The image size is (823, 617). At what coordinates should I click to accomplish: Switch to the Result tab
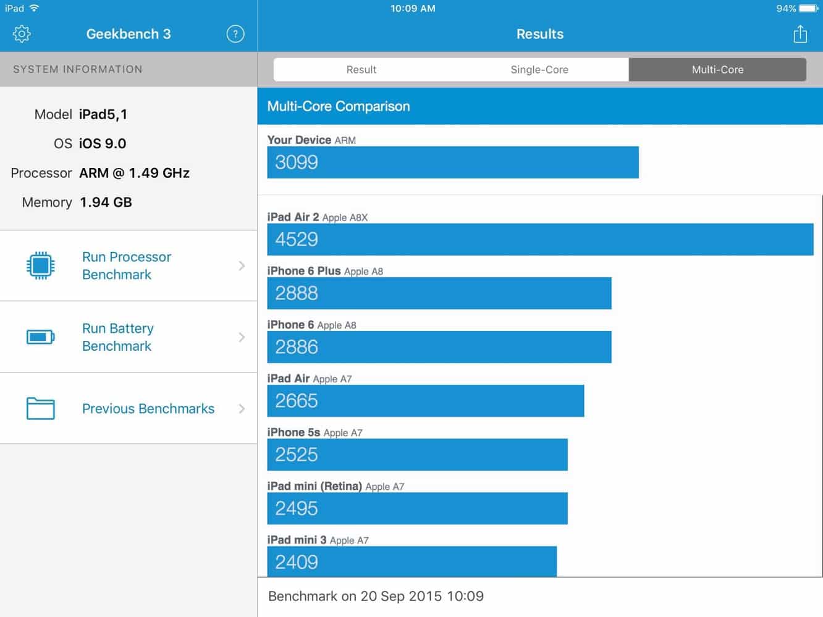pyautogui.click(x=361, y=70)
